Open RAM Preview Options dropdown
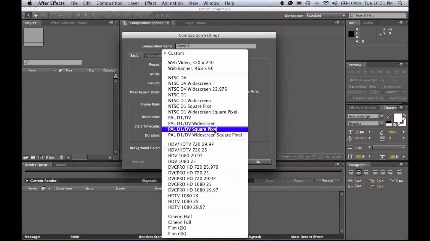The image size is (430, 241). coord(374,80)
